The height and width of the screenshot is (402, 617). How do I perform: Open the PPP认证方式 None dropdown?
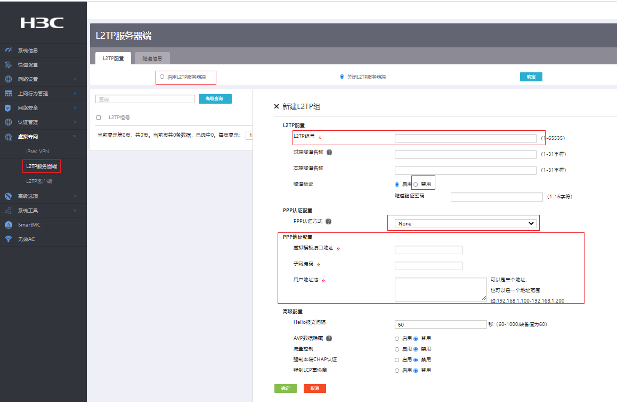pos(466,223)
